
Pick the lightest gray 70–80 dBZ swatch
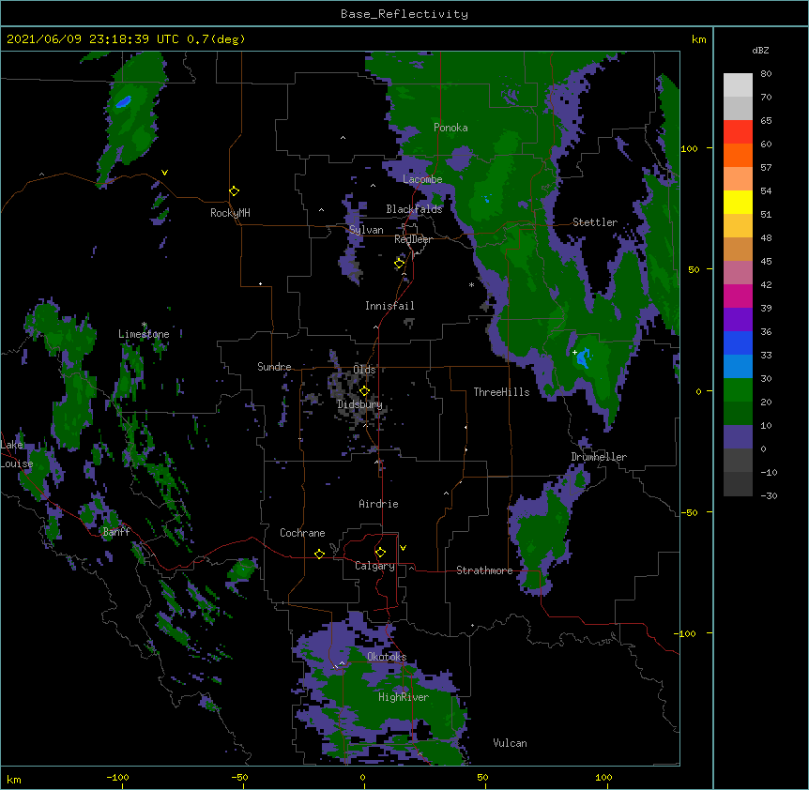coord(738,85)
